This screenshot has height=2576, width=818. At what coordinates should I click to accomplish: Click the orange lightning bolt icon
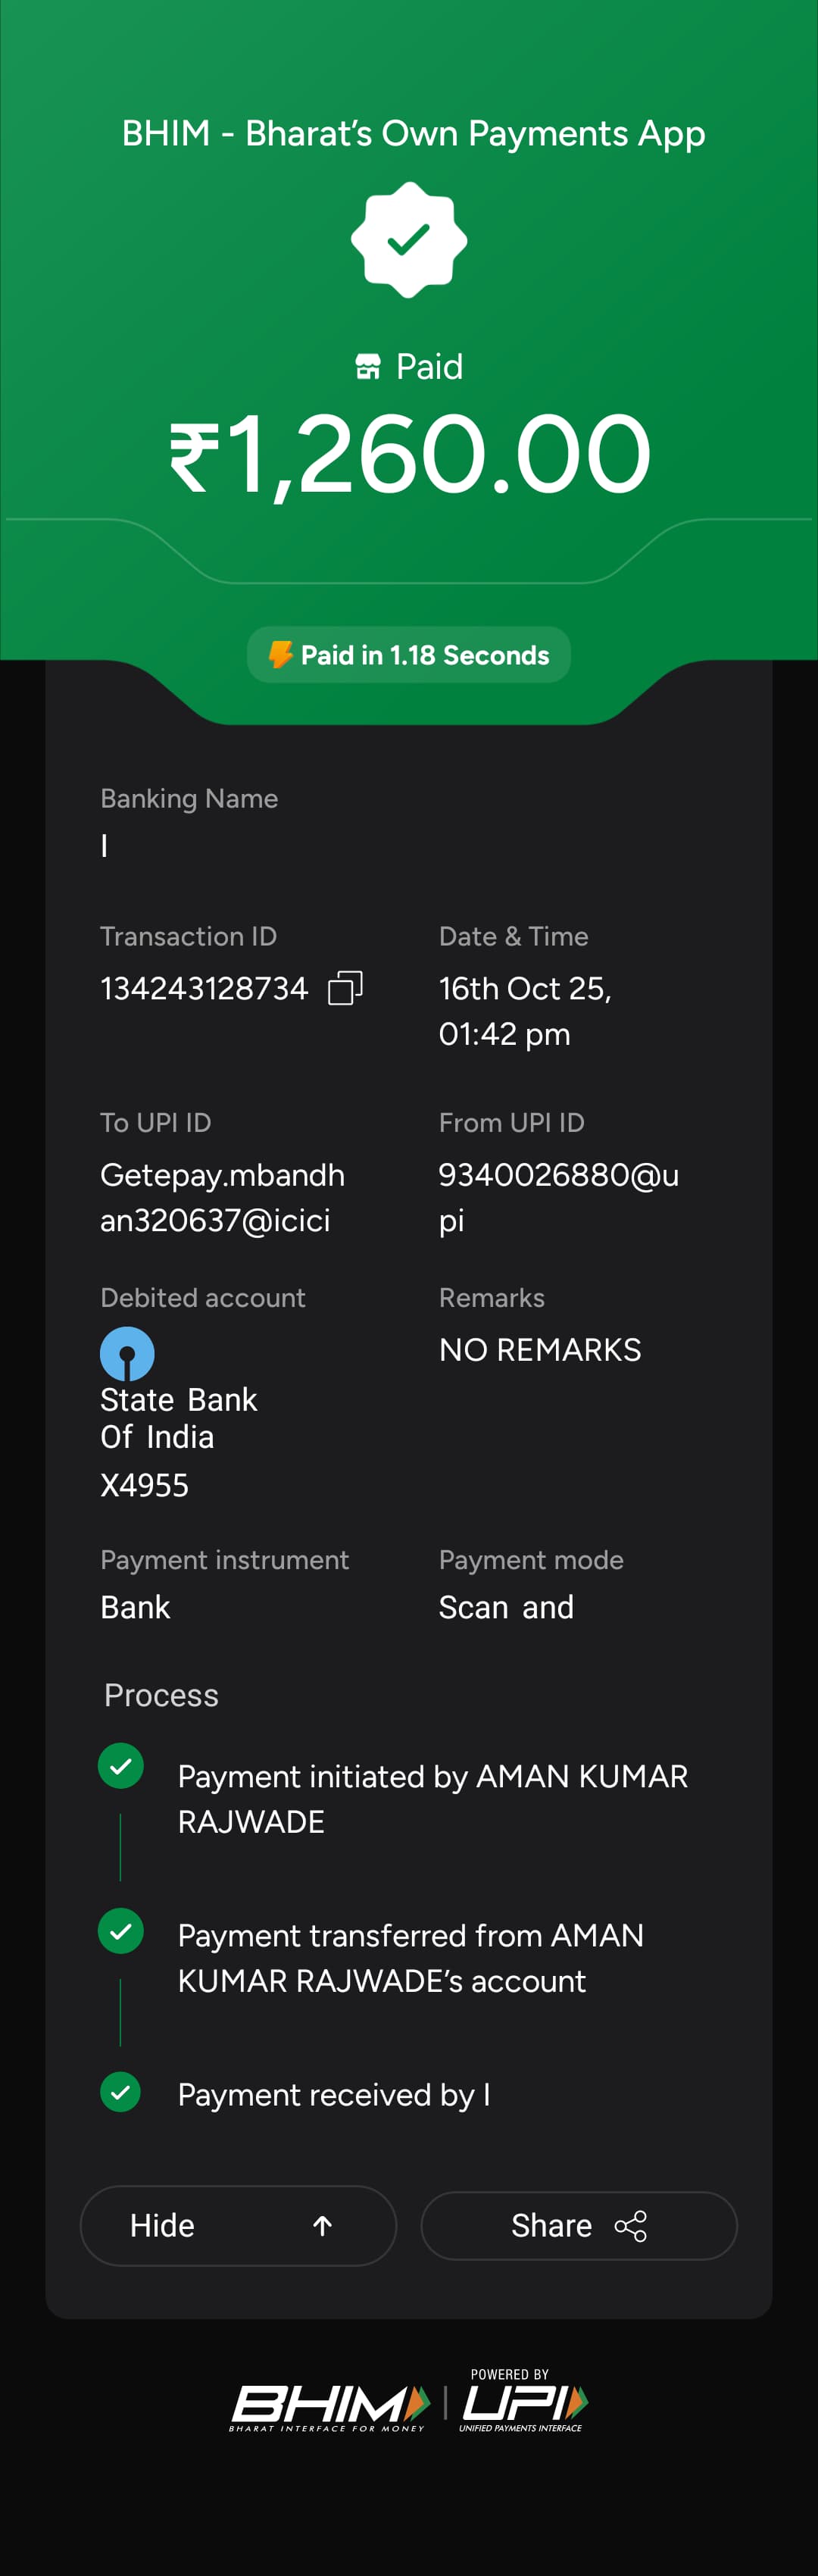click(280, 655)
